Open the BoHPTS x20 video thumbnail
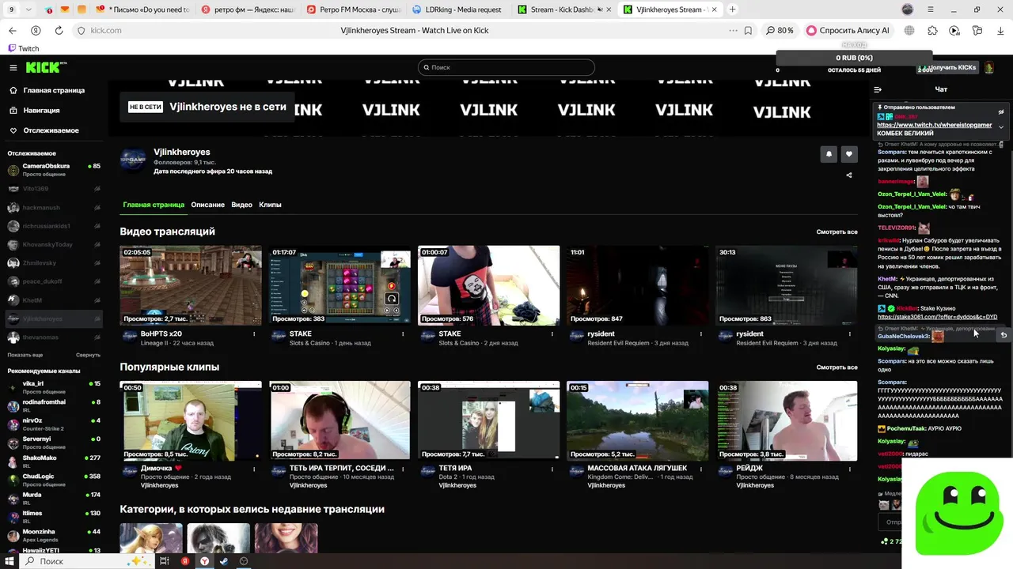 (x=191, y=285)
